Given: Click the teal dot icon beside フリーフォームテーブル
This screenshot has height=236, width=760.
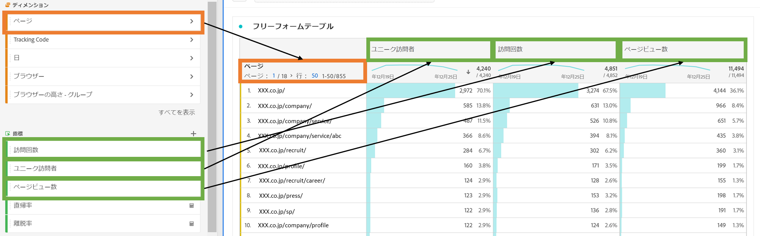Looking at the screenshot, I should click(x=239, y=27).
